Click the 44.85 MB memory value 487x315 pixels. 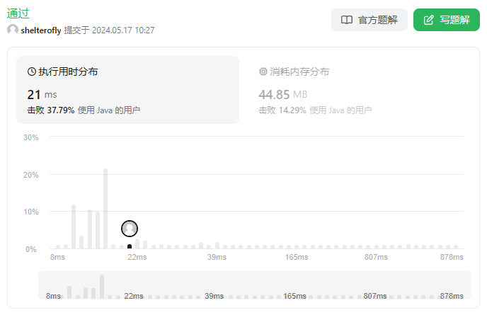click(x=283, y=94)
